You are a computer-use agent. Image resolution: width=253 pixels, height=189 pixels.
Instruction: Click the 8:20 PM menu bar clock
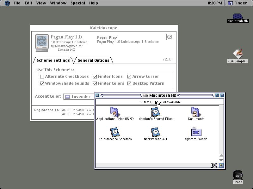coord(215,3)
